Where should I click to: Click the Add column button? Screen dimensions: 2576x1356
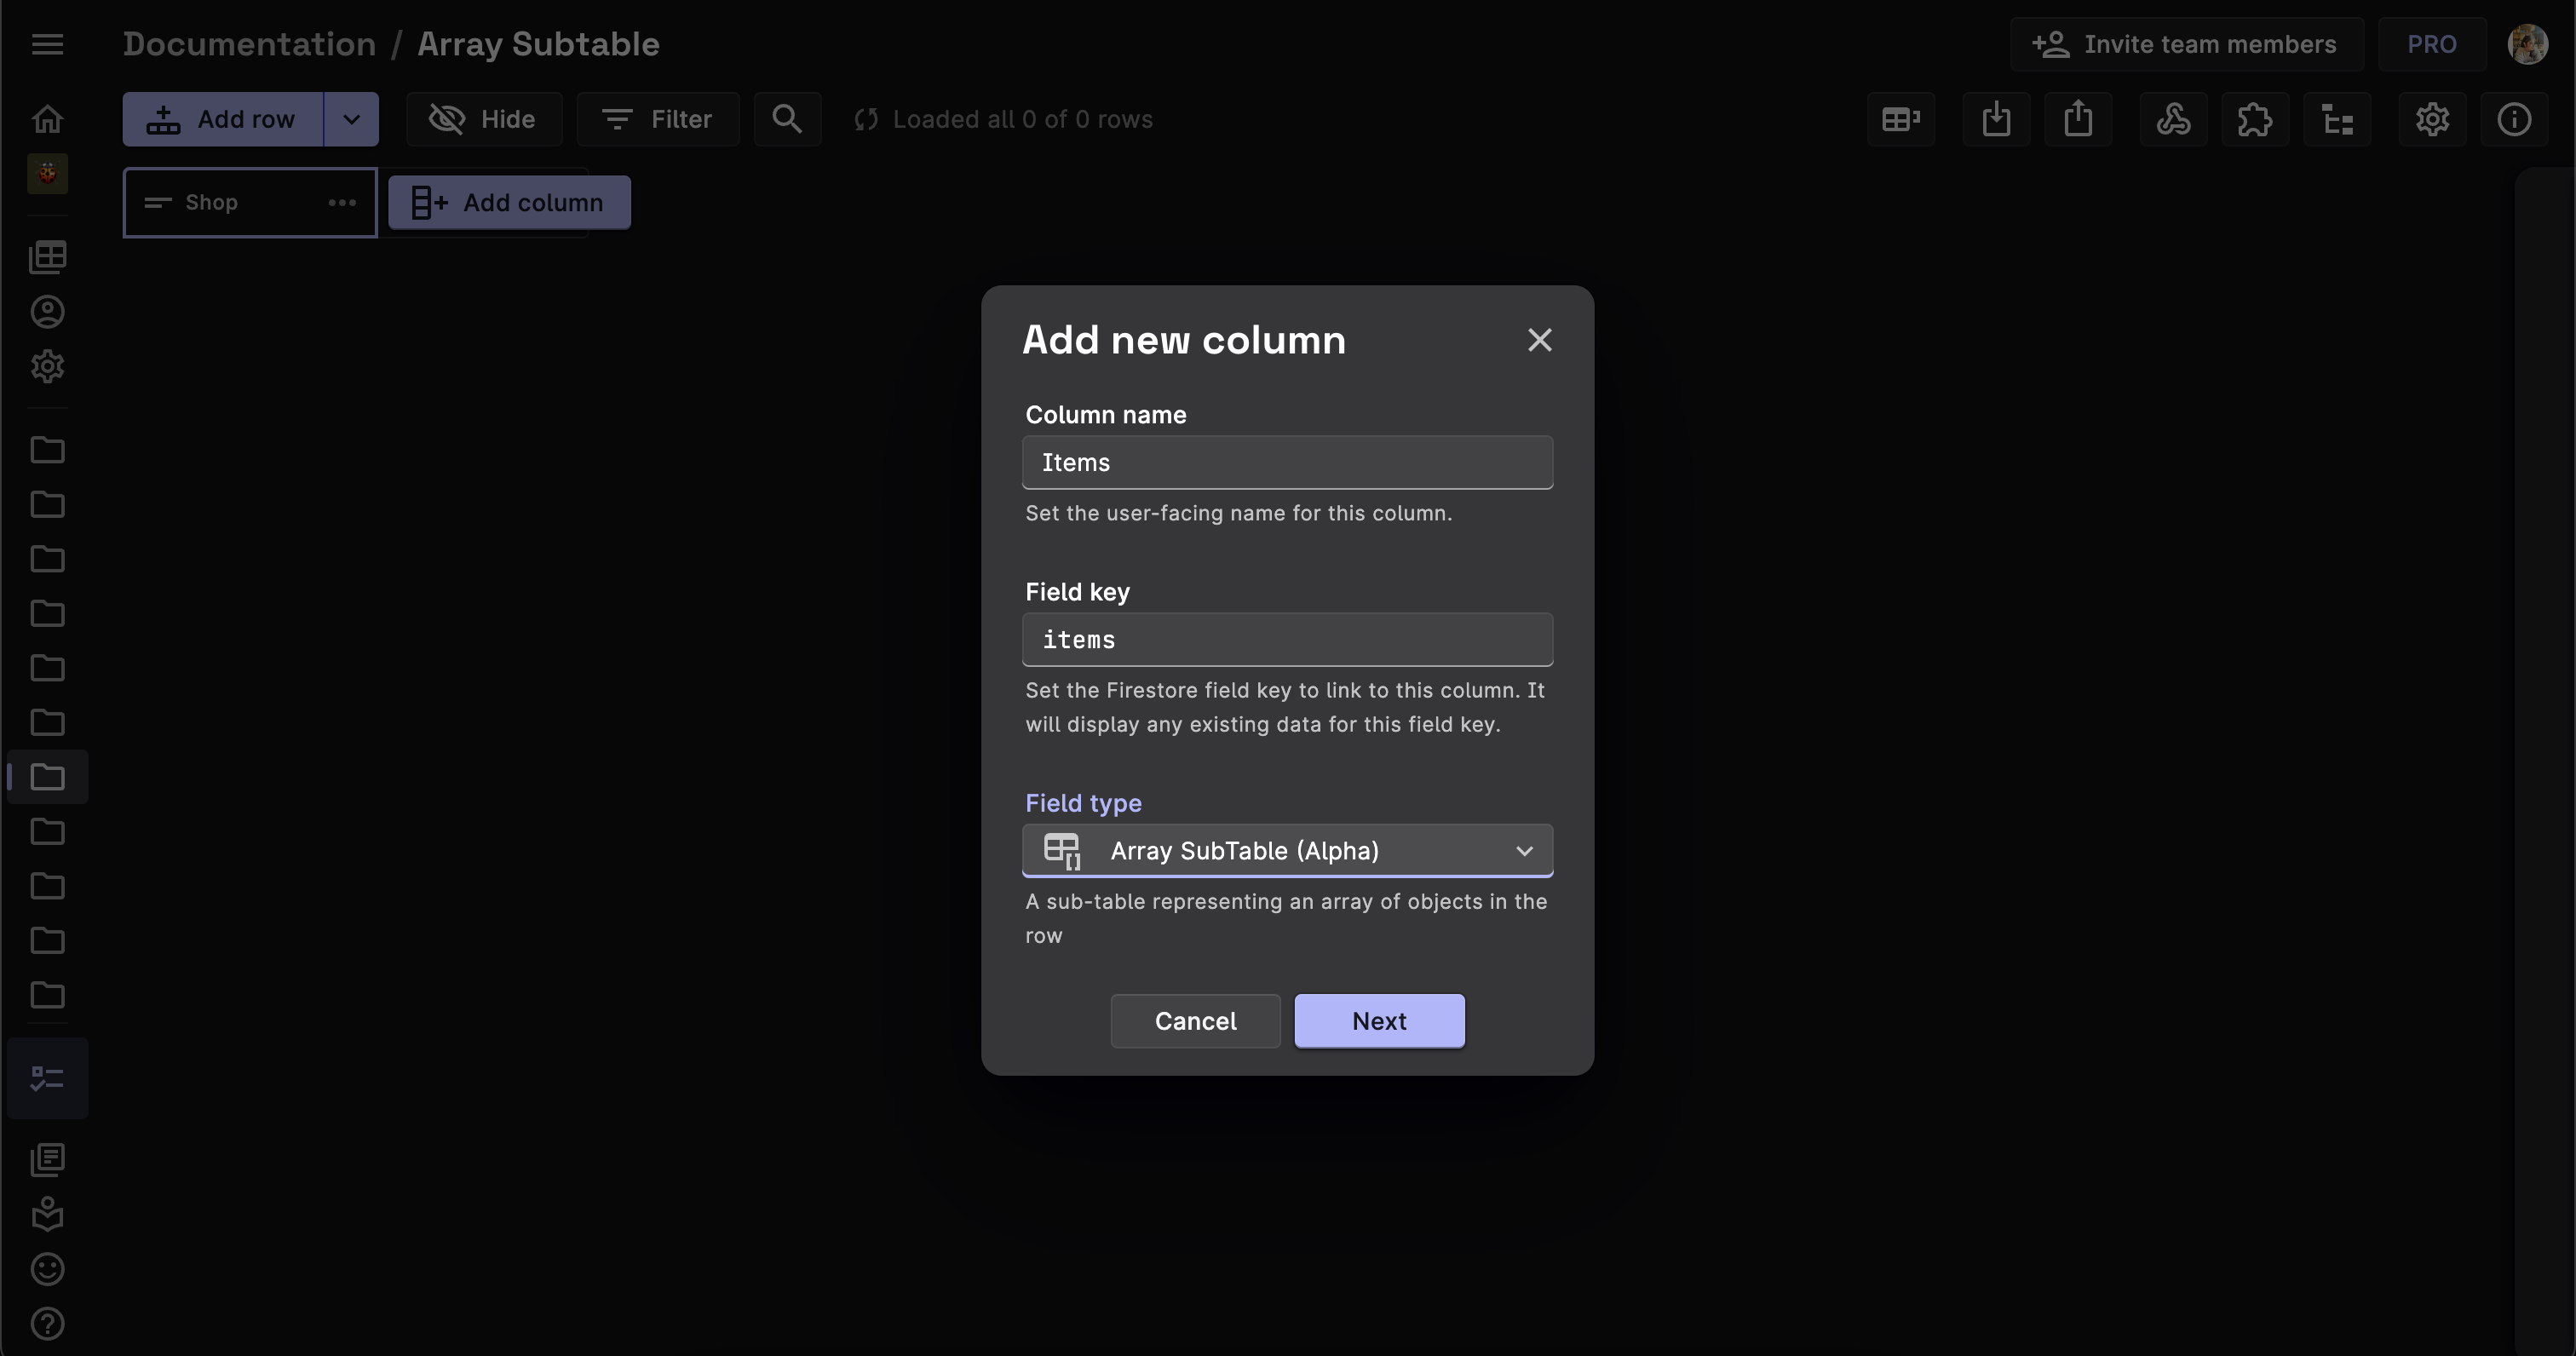[509, 202]
